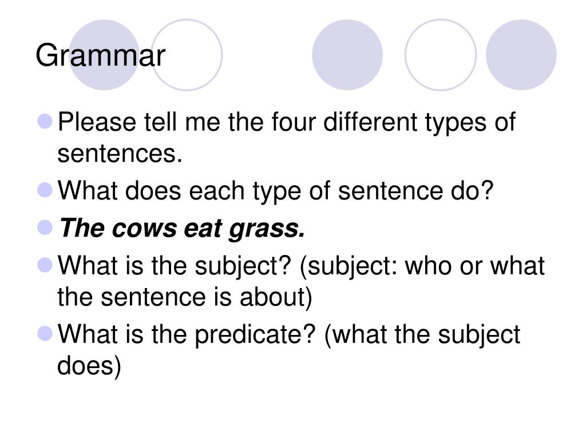Click the Grammar slide title
This screenshot has width=586, height=439.
pyautogui.click(x=100, y=56)
